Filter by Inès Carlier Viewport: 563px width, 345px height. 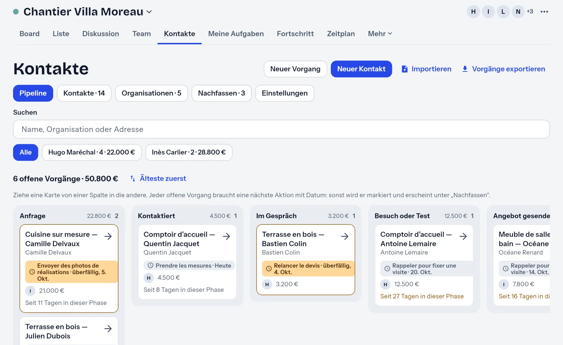pos(189,152)
